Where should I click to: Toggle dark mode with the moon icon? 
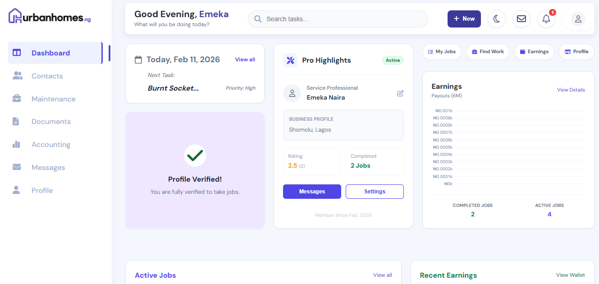(x=496, y=18)
